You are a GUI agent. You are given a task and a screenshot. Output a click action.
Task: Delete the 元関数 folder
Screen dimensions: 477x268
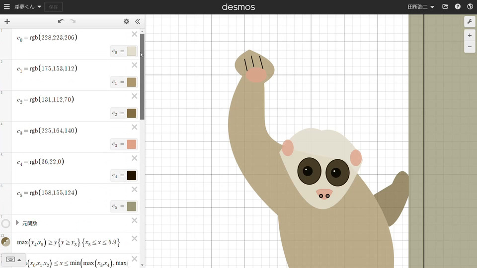[135, 220]
